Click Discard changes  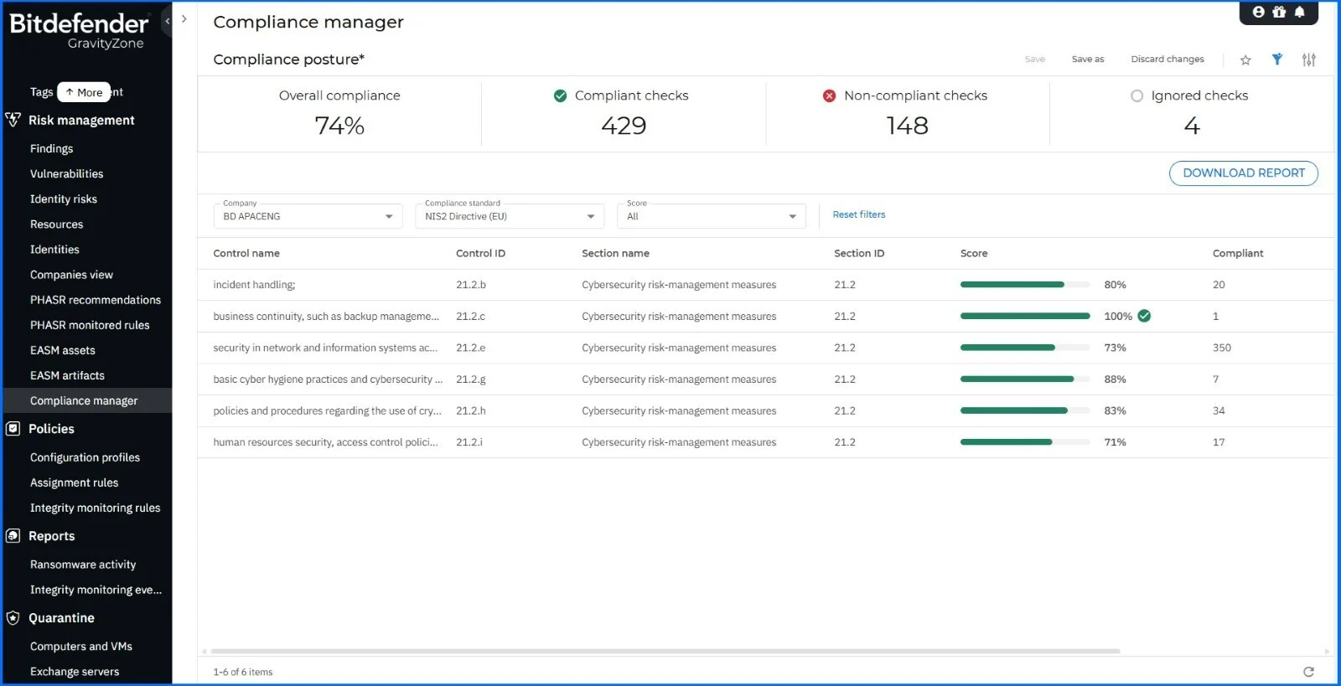tap(1167, 59)
